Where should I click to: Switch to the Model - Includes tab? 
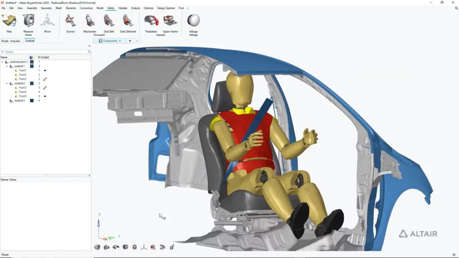pos(10,41)
